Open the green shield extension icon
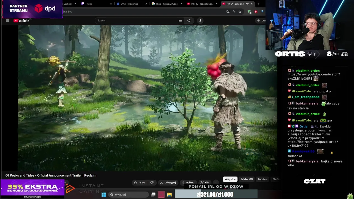Viewport: 354px width, 199px height. 249,12
